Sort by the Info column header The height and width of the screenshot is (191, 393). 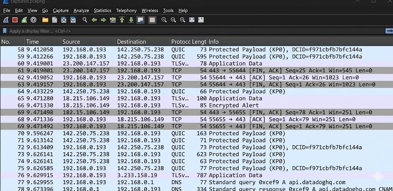(300, 42)
